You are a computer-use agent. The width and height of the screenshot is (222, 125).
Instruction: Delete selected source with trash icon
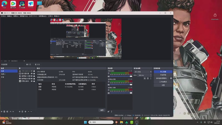click(22, 112)
